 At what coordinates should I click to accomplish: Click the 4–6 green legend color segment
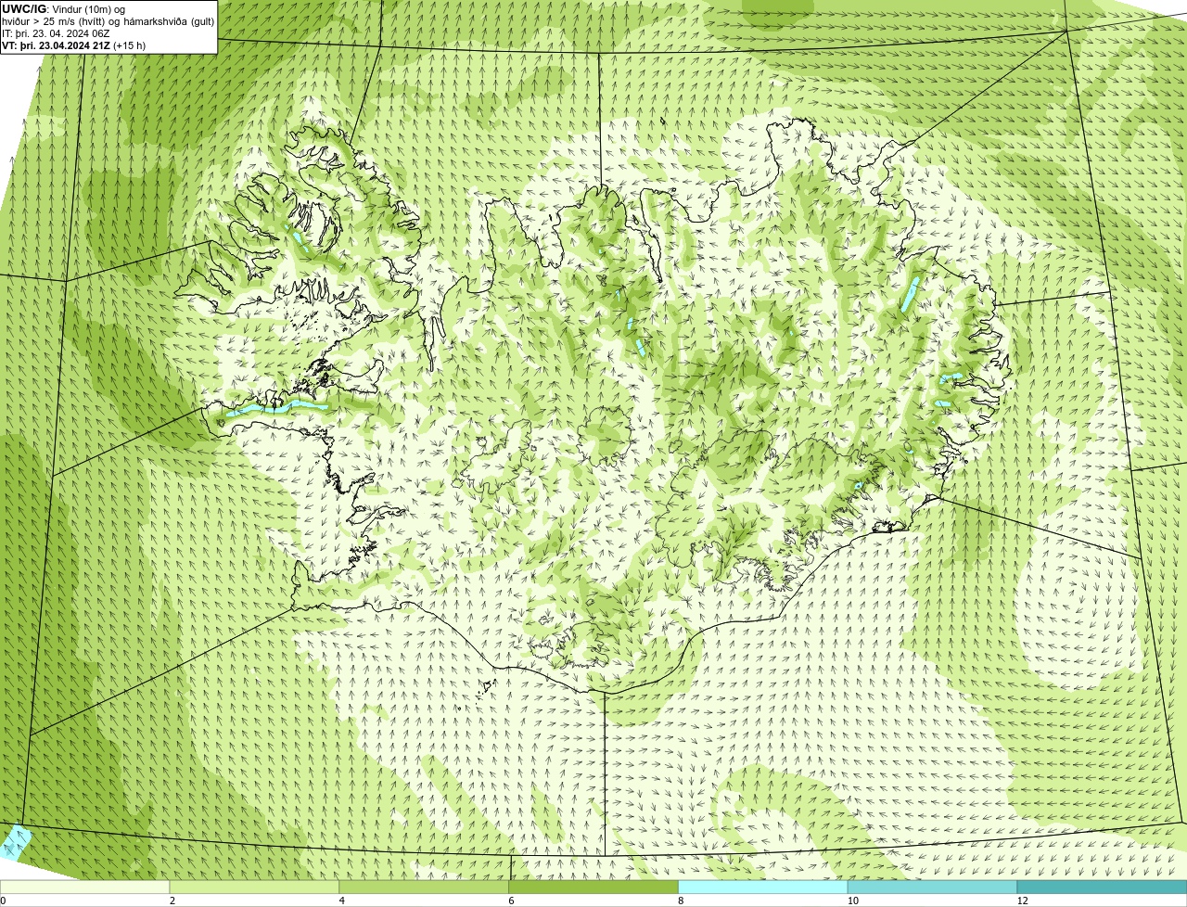coord(425,887)
